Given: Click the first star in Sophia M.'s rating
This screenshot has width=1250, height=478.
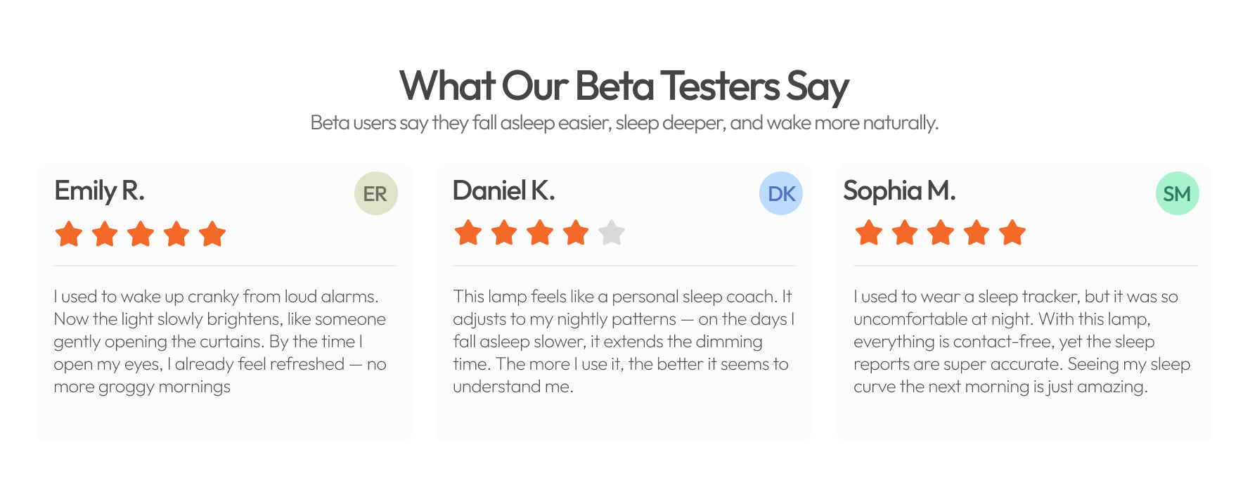Looking at the screenshot, I should click(x=869, y=233).
